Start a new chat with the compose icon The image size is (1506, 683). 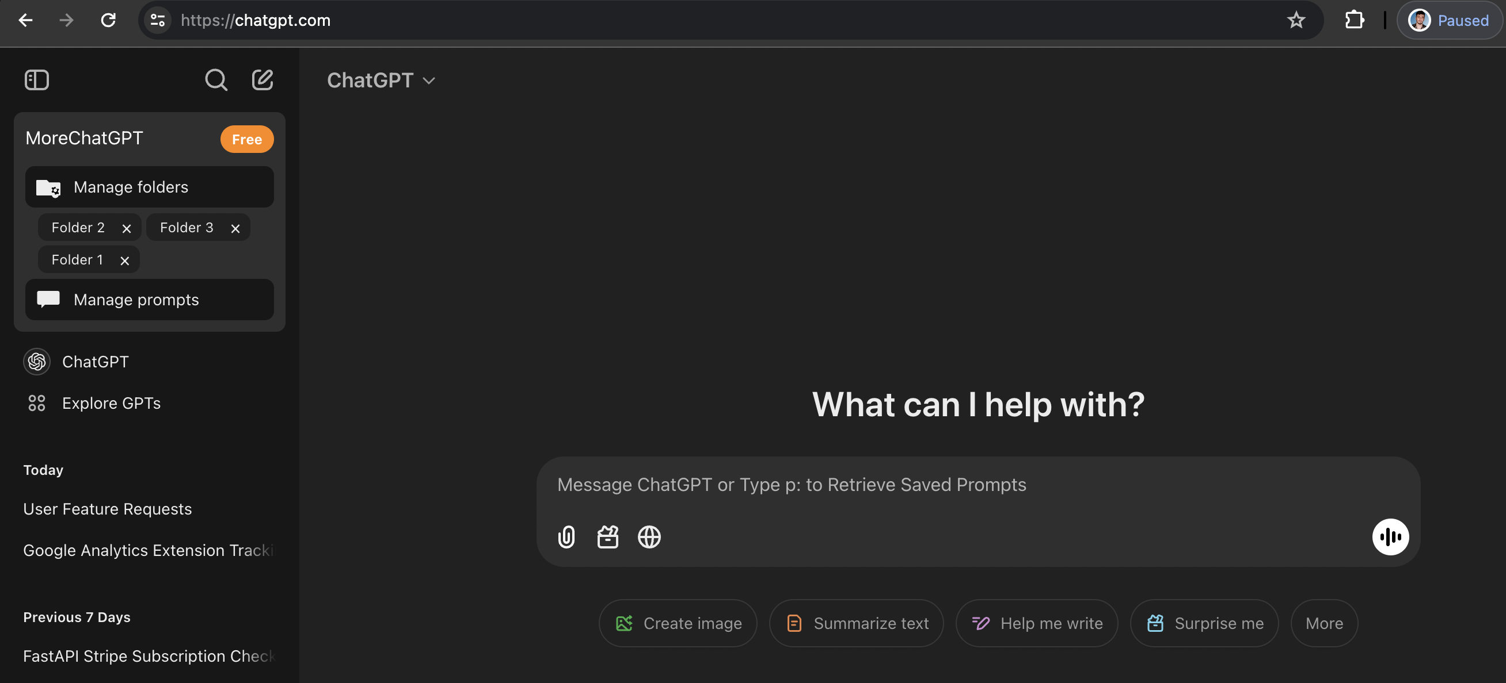point(263,80)
